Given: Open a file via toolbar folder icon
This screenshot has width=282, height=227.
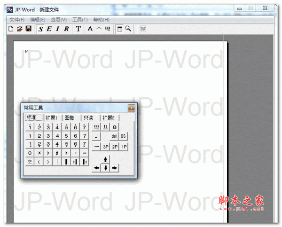Looking at the screenshot, I should 20,29.
